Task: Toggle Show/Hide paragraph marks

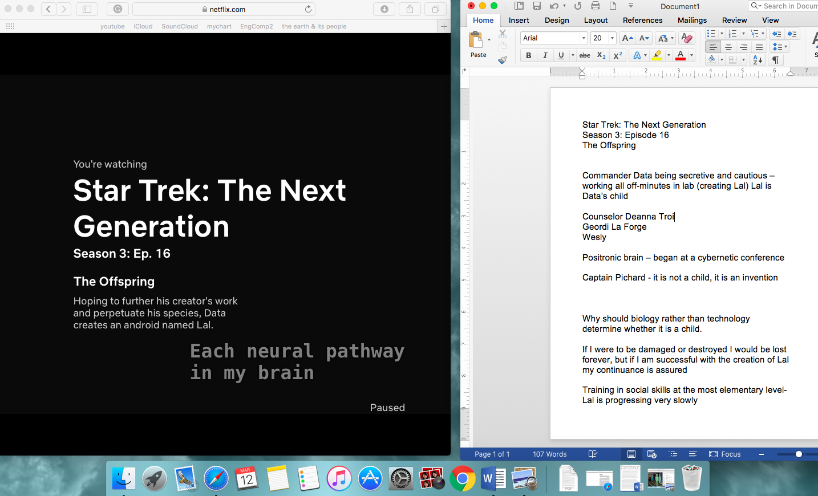Action: (x=776, y=60)
